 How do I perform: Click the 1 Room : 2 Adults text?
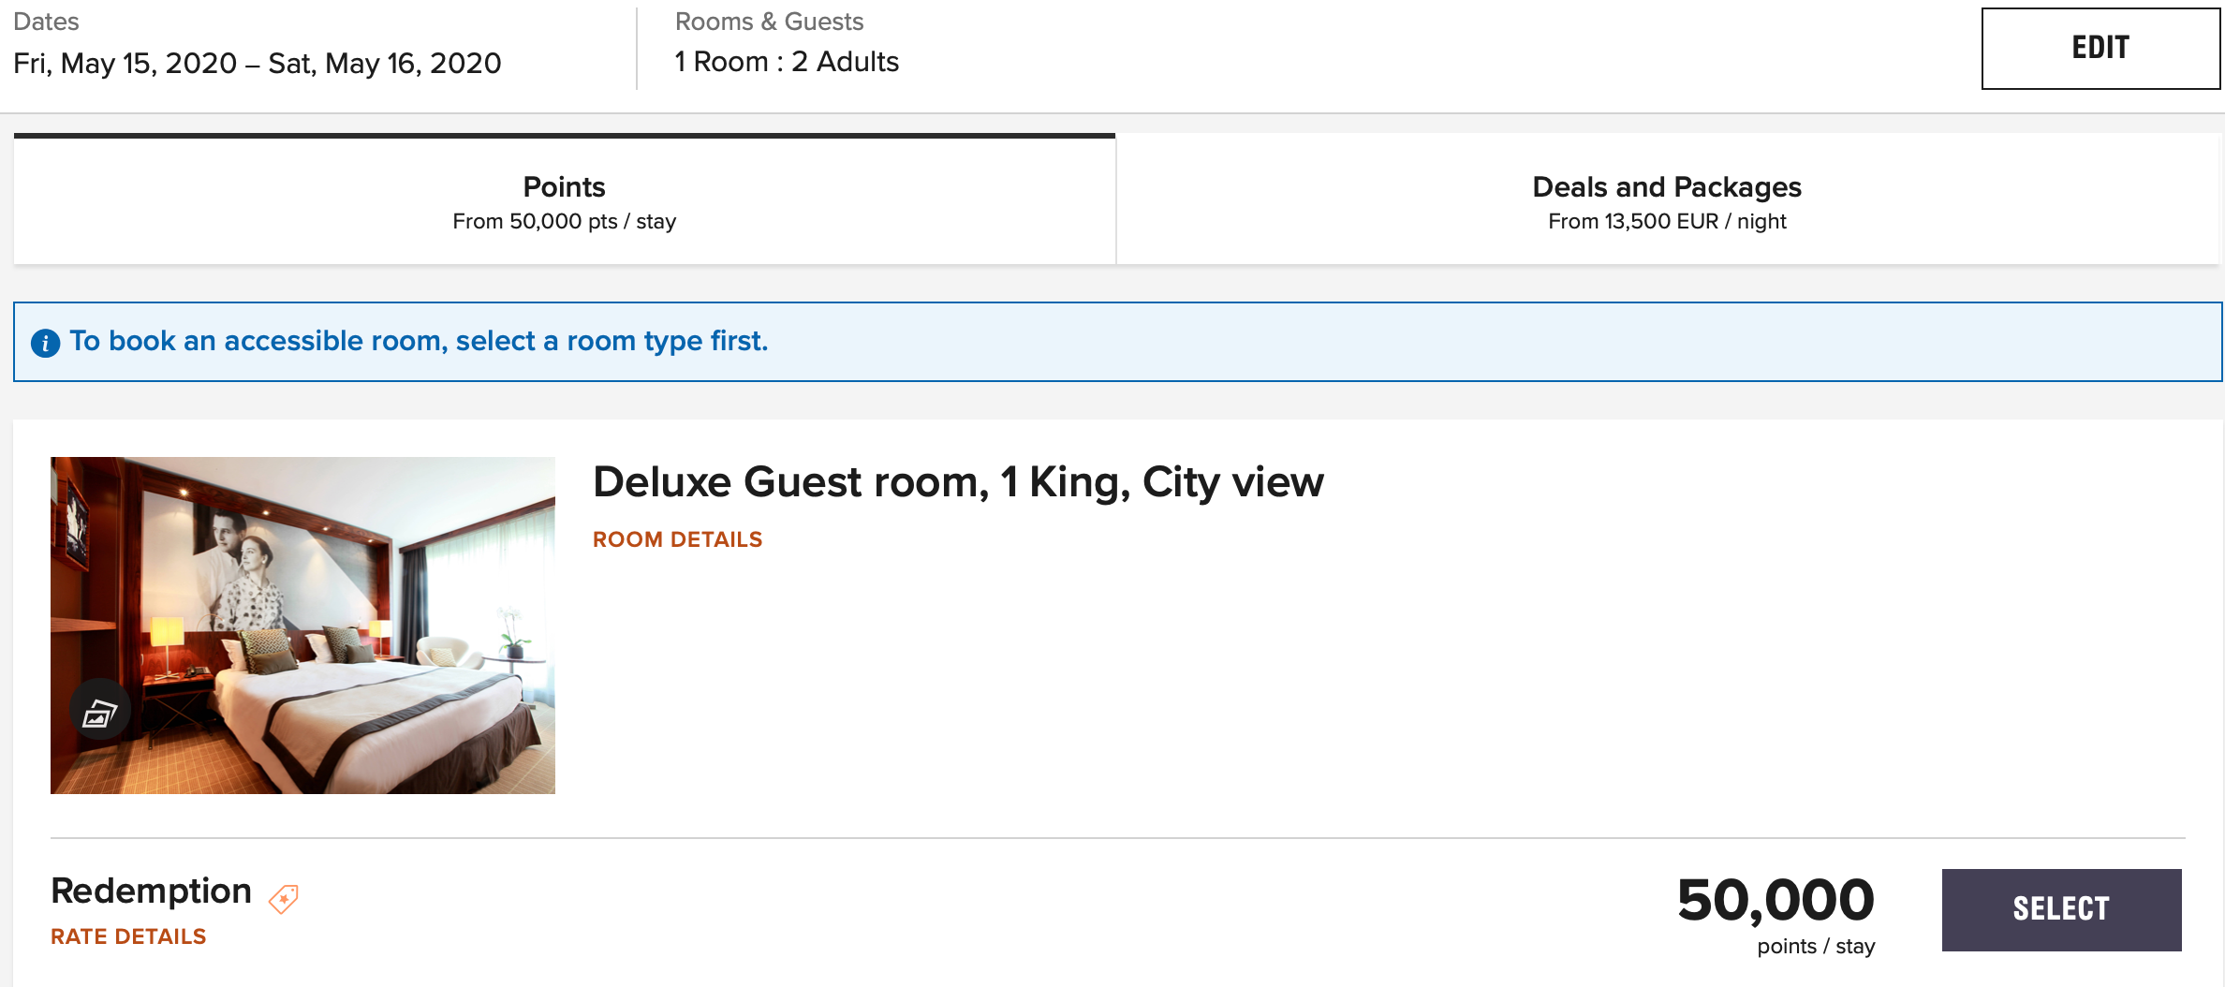[787, 62]
